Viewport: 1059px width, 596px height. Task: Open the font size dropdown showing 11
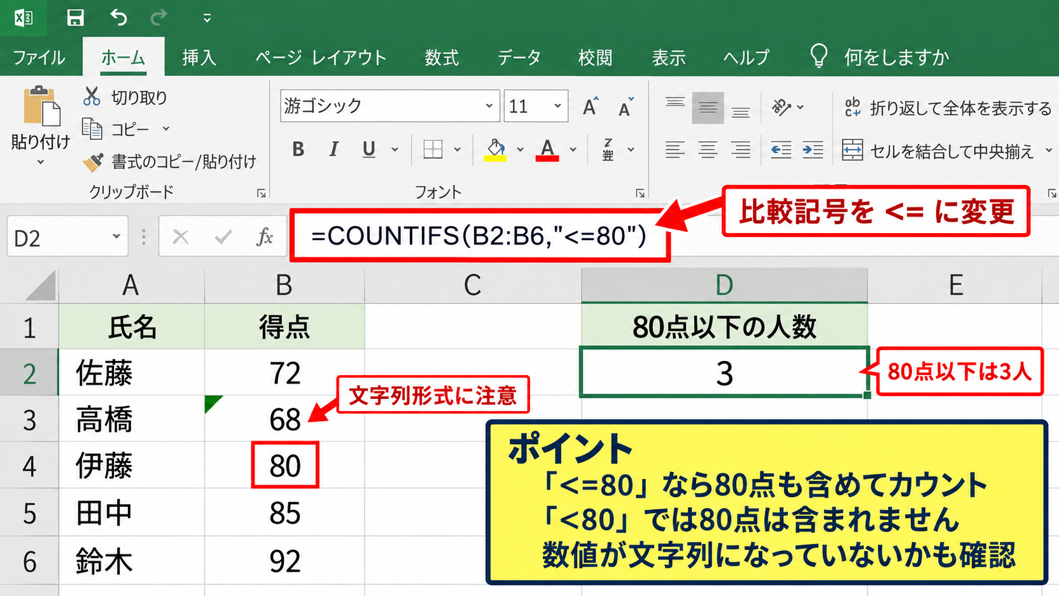click(x=557, y=106)
